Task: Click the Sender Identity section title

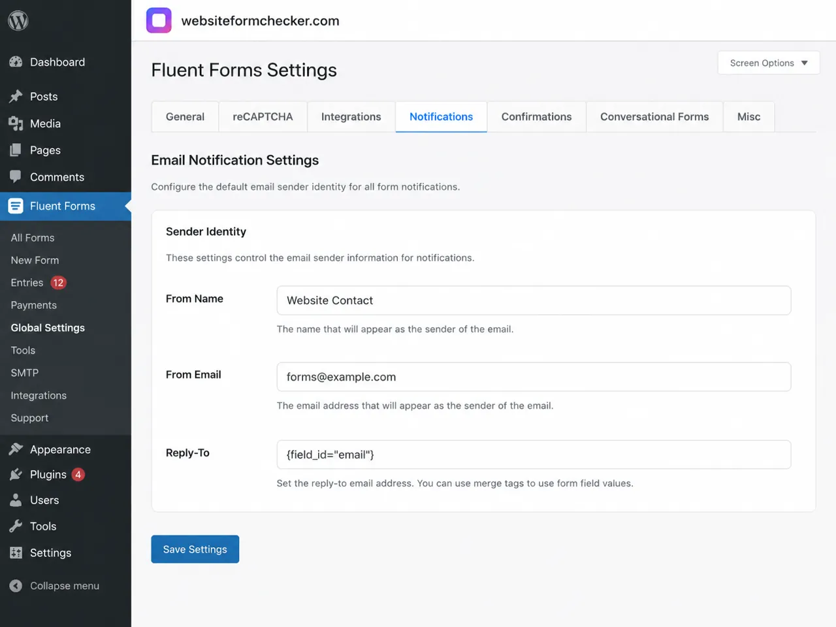Action: tap(206, 232)
